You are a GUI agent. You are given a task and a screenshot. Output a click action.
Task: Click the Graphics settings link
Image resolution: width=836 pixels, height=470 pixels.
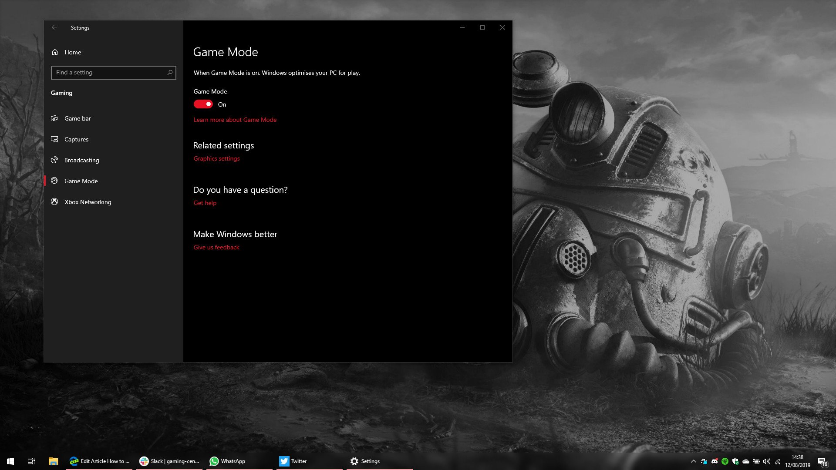pos(216,158)
